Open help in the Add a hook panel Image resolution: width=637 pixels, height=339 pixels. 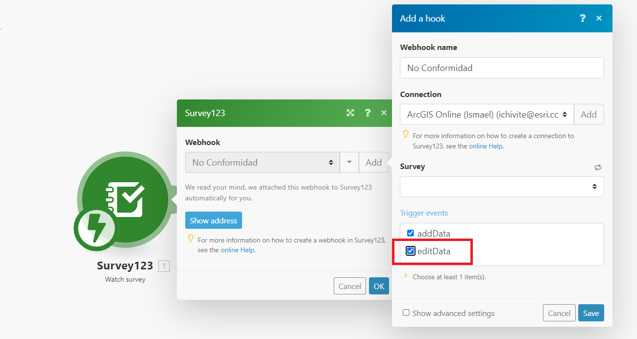pyautogui.click(x=583, y=18)
